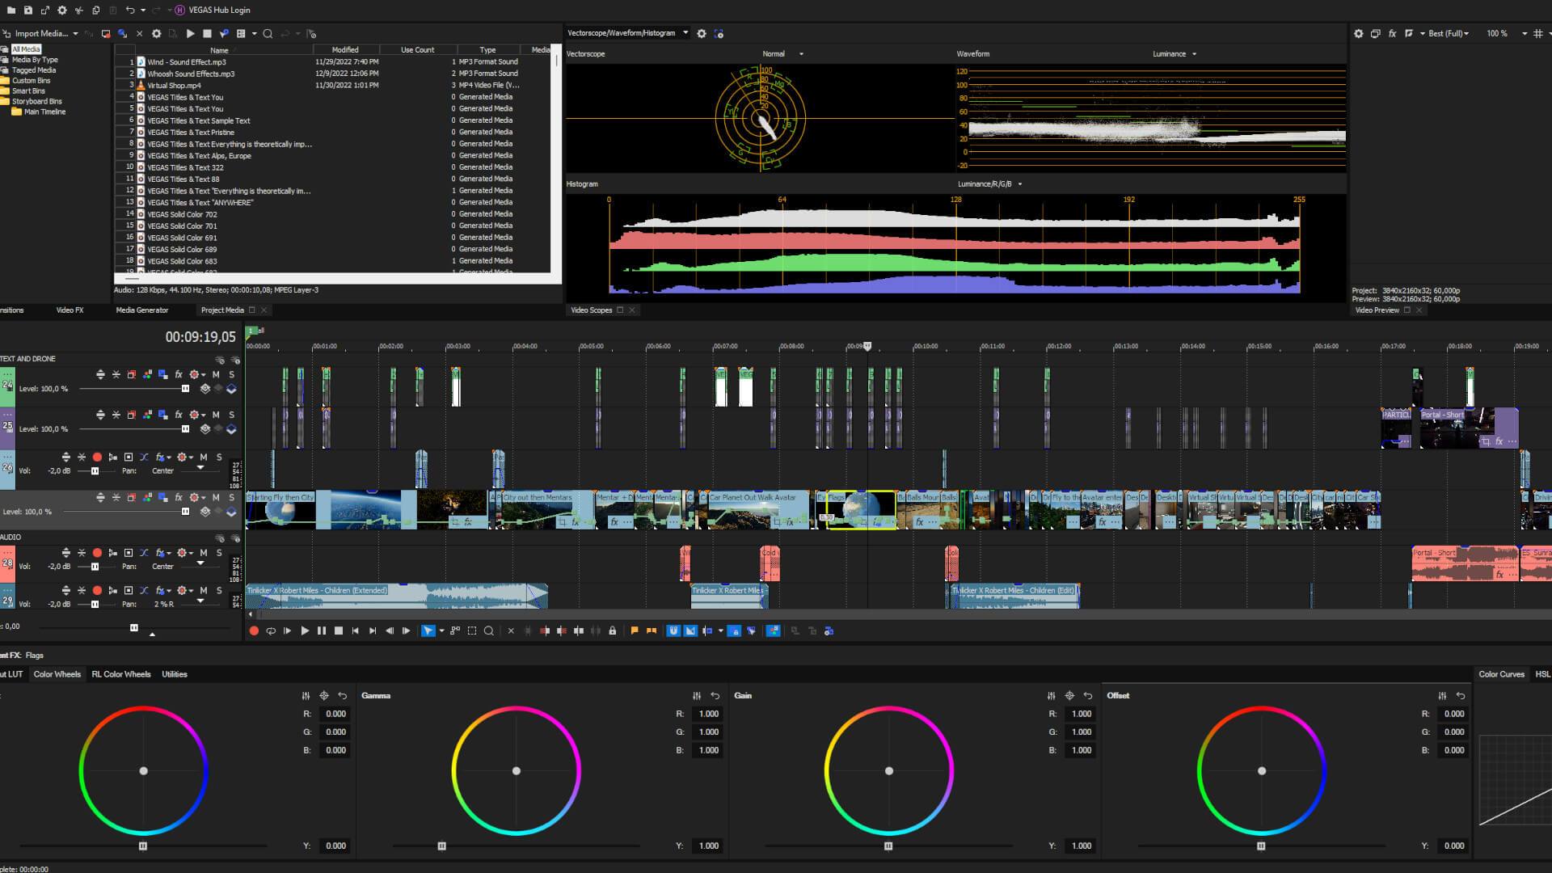The width and height of the screenshot is (1552, 873).
Task: Open the edit tool dropdown arrow
Action: point(441,631)
